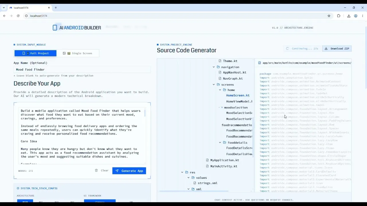Open the first MoodSelection file in tree
The width and height of the screenshot is (367, 206).
pos(239,113)
